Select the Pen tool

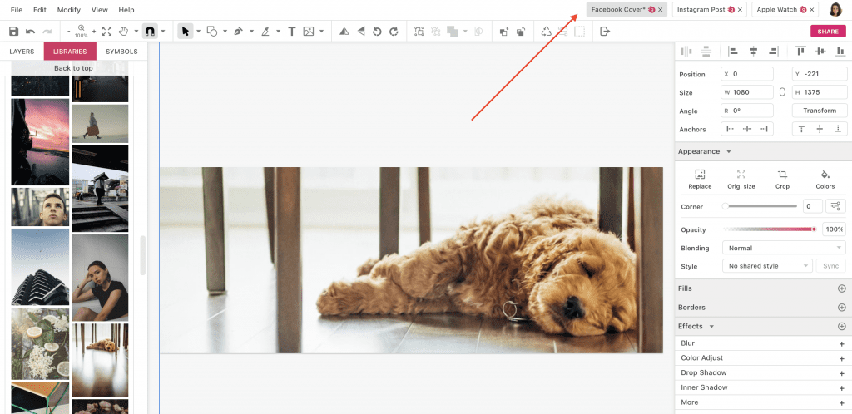(x=238, y=32)
